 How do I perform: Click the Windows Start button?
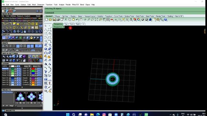[68, 114]
